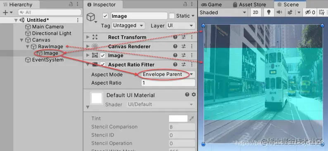Click the Hierarchy search field
Viewport: 328px width, 151px height.
50,12
